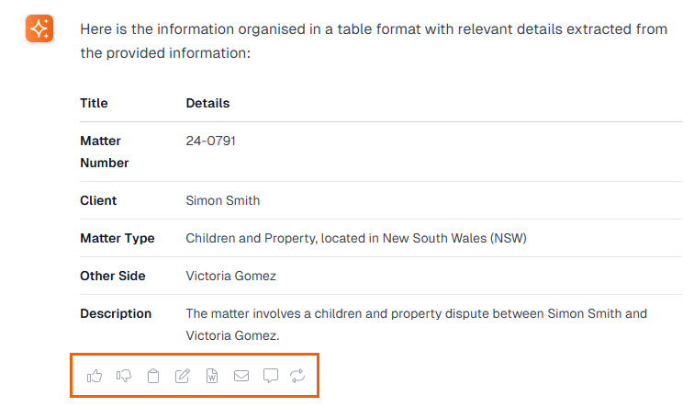Regenerate response with the refresh arrows icon
The width and height of the screenshot is (694, 407).
pos(297,375)
